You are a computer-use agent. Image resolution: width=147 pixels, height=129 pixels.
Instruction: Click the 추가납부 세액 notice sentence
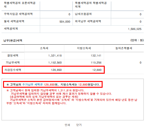coord(53,85)
